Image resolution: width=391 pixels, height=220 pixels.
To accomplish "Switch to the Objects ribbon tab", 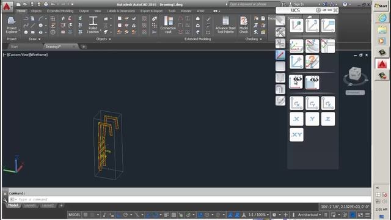I will click(36, 11).
